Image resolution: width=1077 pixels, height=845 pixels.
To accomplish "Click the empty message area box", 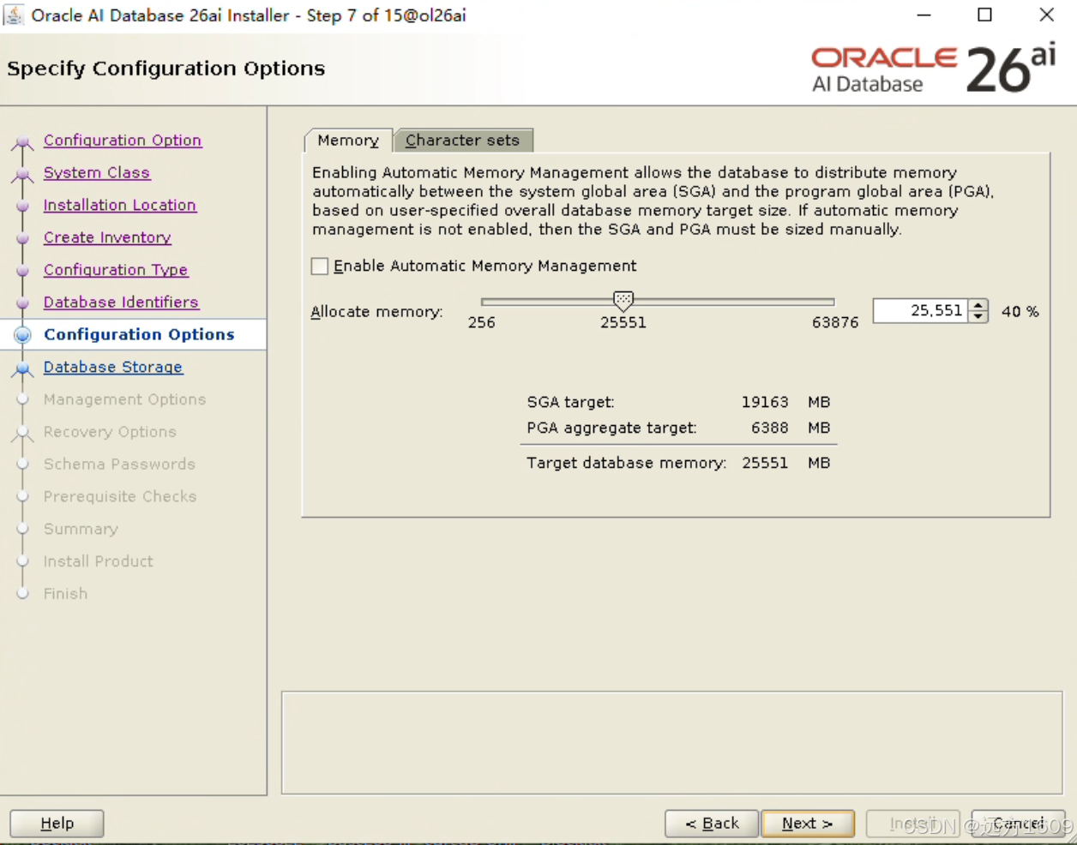I will 672,743.
